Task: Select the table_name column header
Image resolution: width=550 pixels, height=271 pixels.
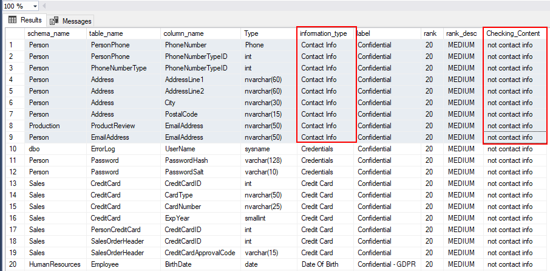Action: coord(123,33)
